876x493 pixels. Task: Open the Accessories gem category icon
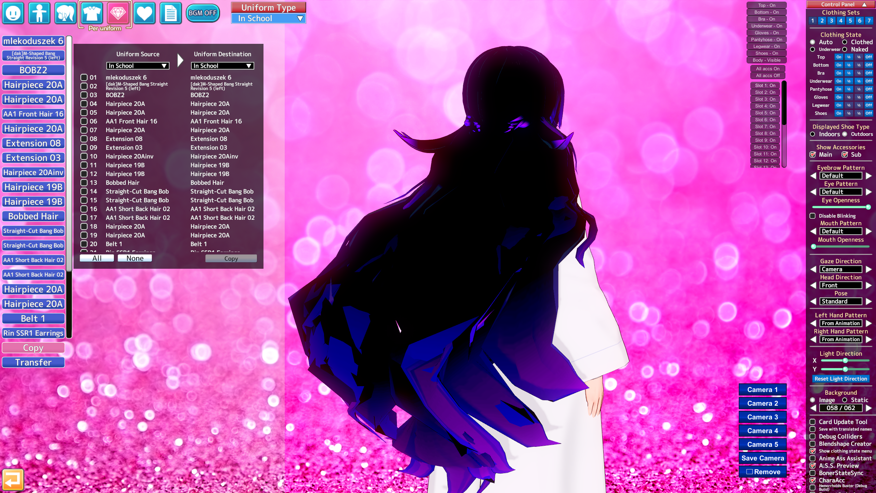pyautogui.click(x=118, y=13)
